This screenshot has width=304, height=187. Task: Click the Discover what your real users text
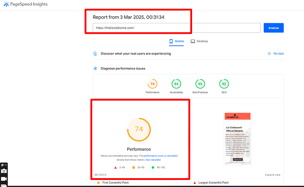136,54
